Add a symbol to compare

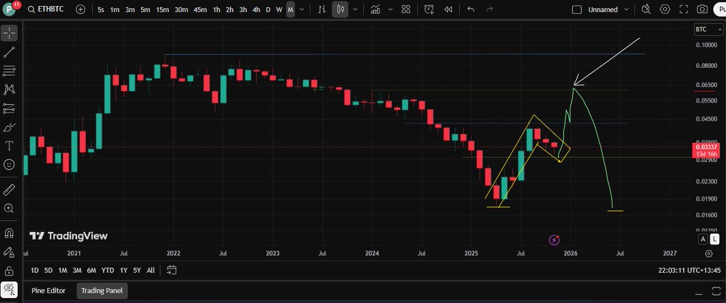[x=81, y=10]
